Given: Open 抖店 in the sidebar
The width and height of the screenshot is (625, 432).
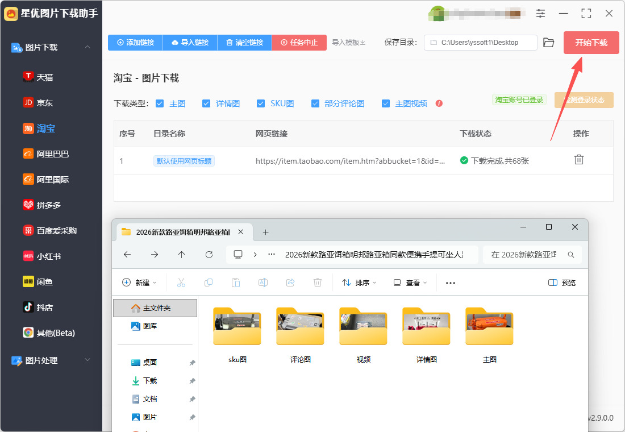Looking at the screenshot, I should (38, 307).
